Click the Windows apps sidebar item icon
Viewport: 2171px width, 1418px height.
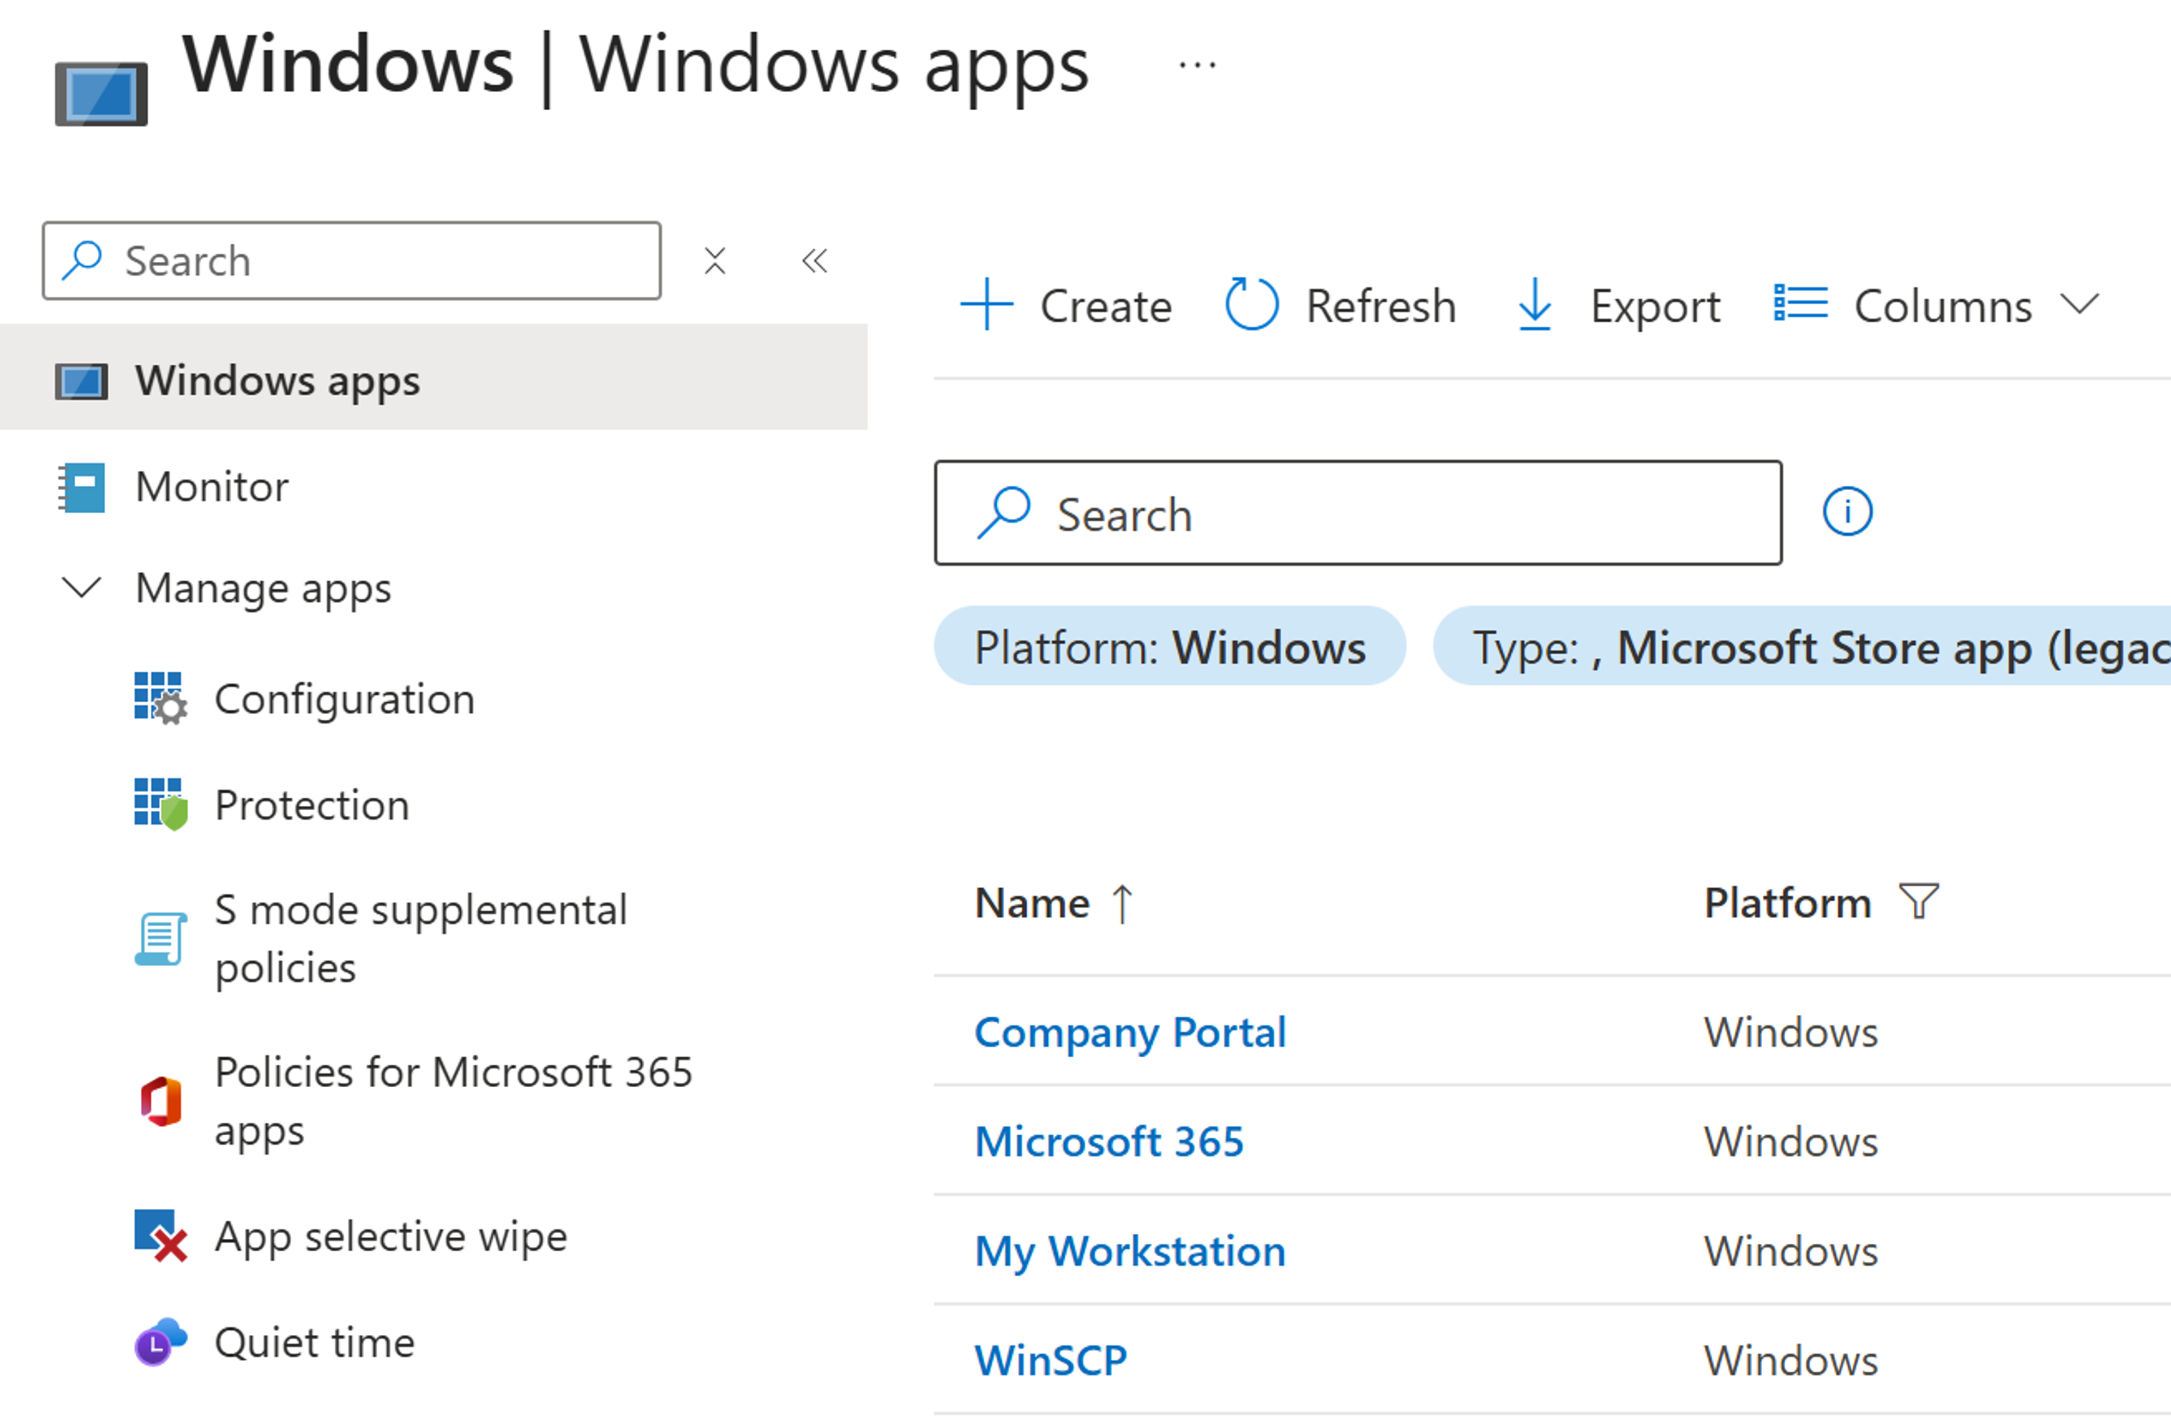tap(81, 382)
